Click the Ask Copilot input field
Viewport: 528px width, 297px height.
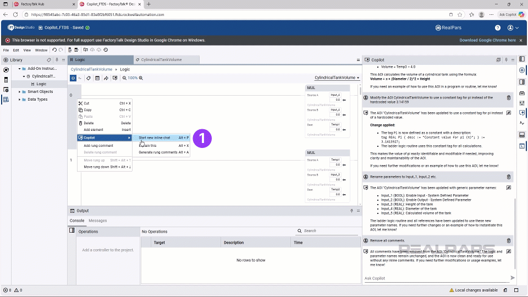coord(436,278)
